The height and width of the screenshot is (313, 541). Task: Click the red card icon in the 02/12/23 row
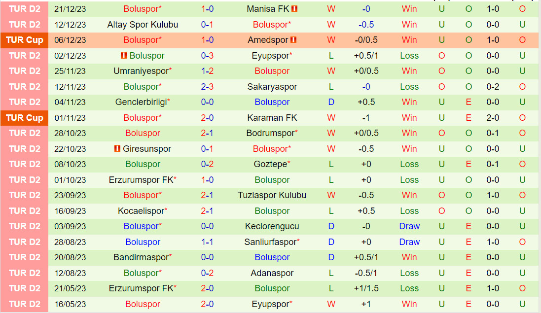pyautogui.click(x=124, y=56)
